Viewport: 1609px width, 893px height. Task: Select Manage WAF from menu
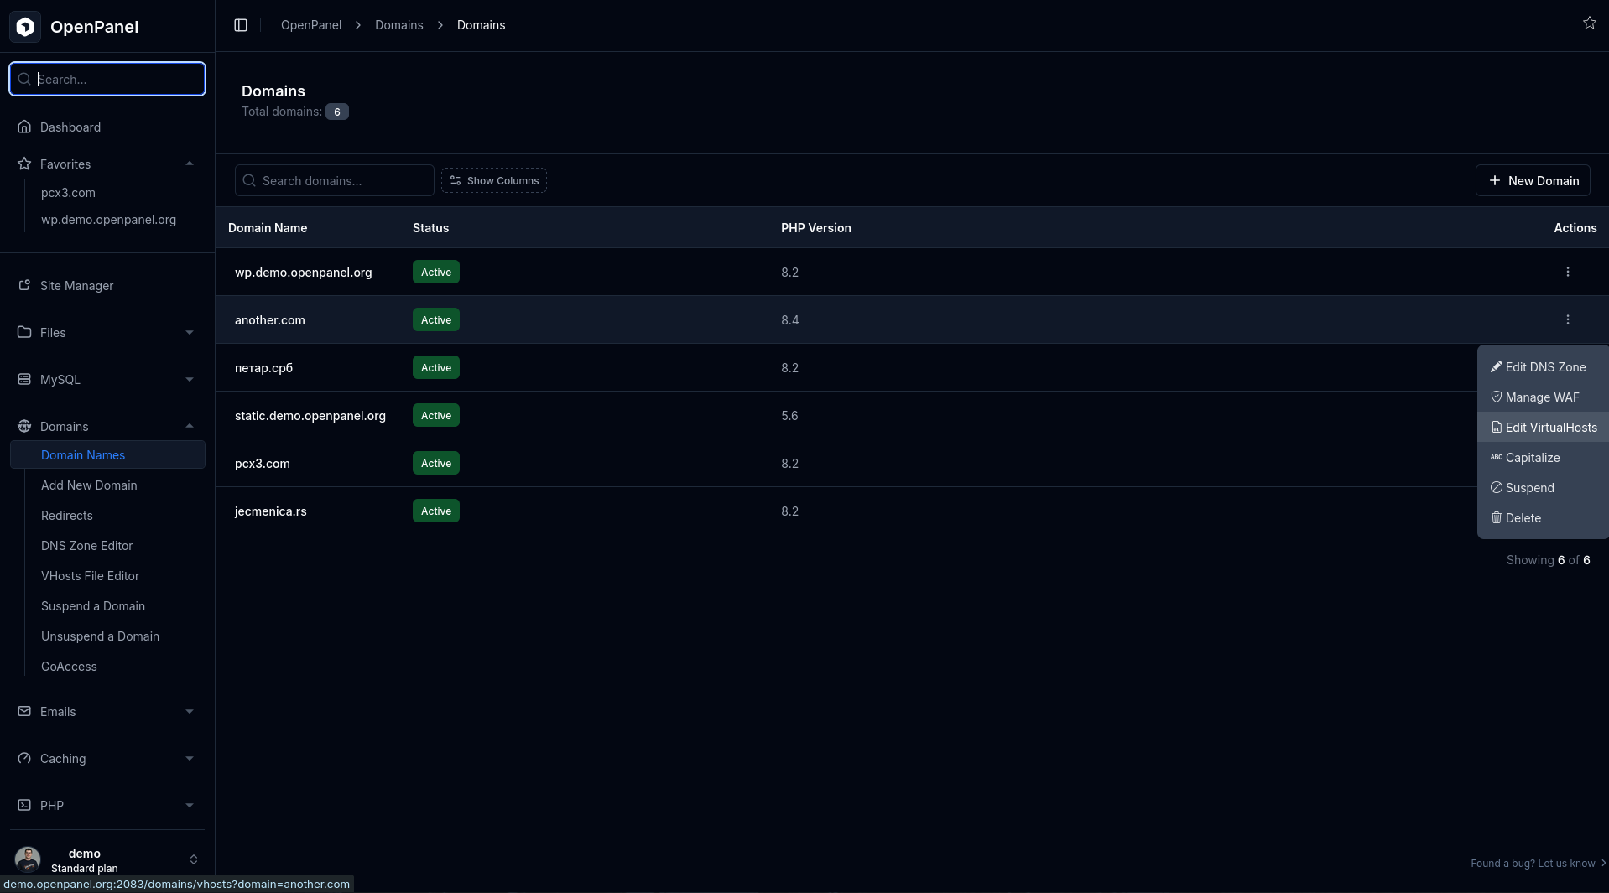(x=1542, y=397)
